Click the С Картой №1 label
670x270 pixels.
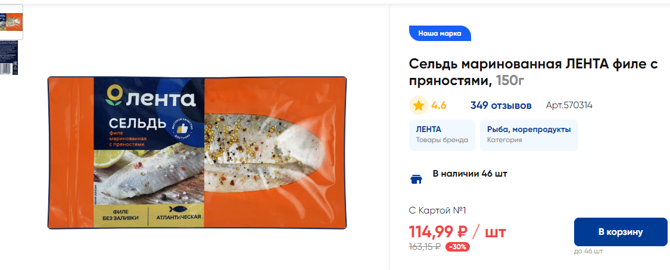pos(437,211)
